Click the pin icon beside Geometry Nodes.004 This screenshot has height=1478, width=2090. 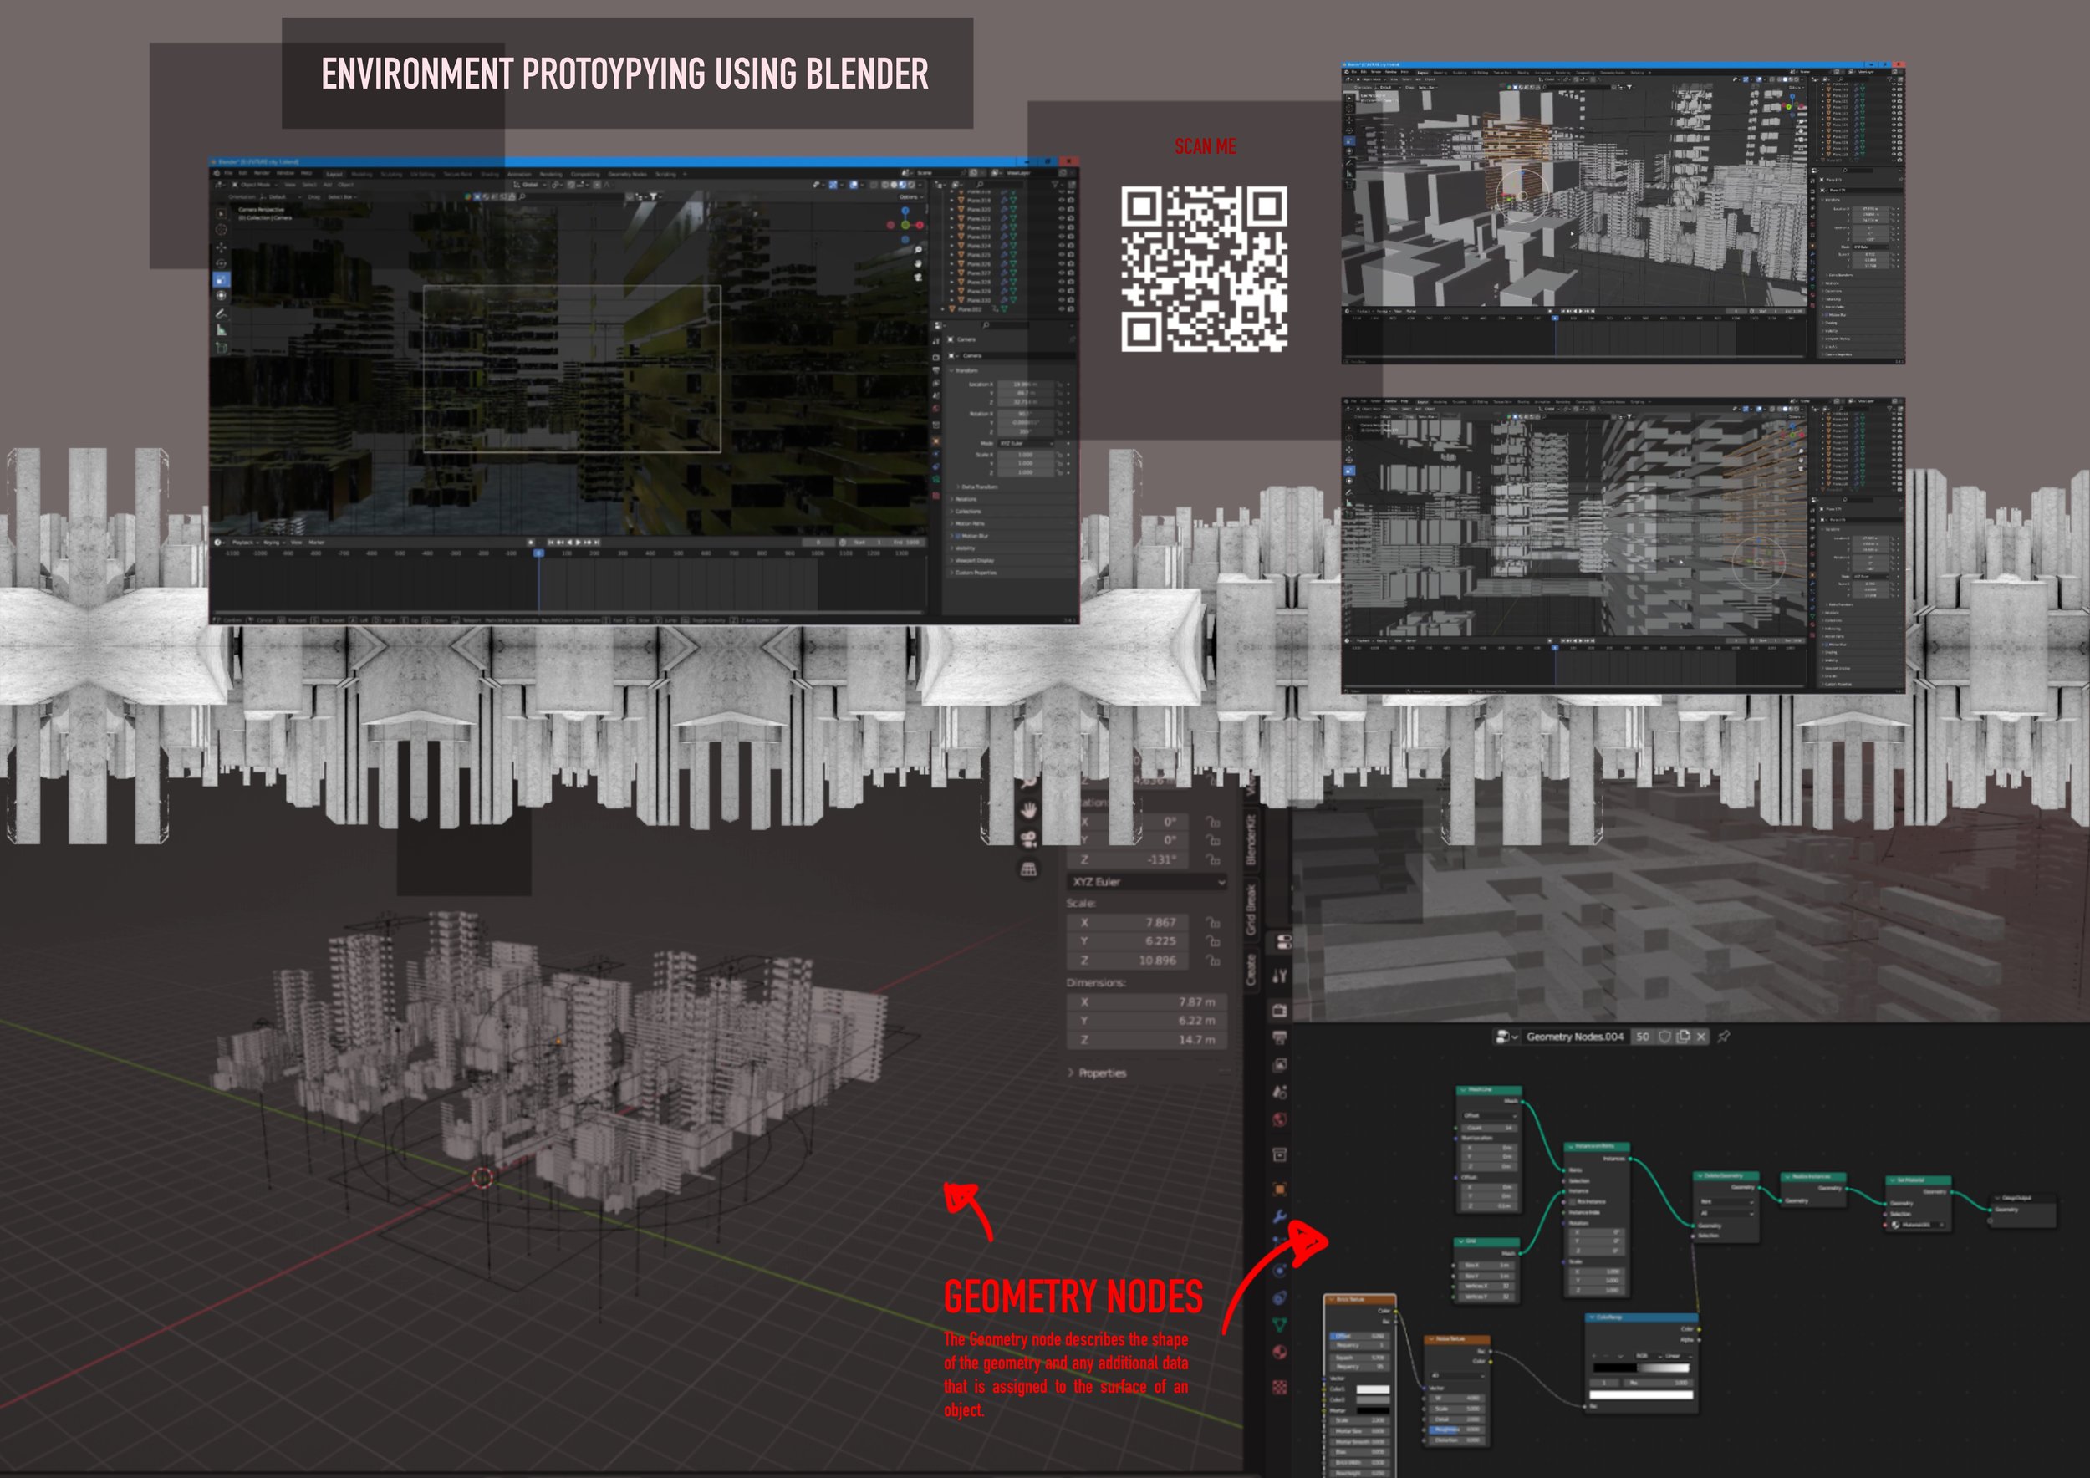1723,1037
